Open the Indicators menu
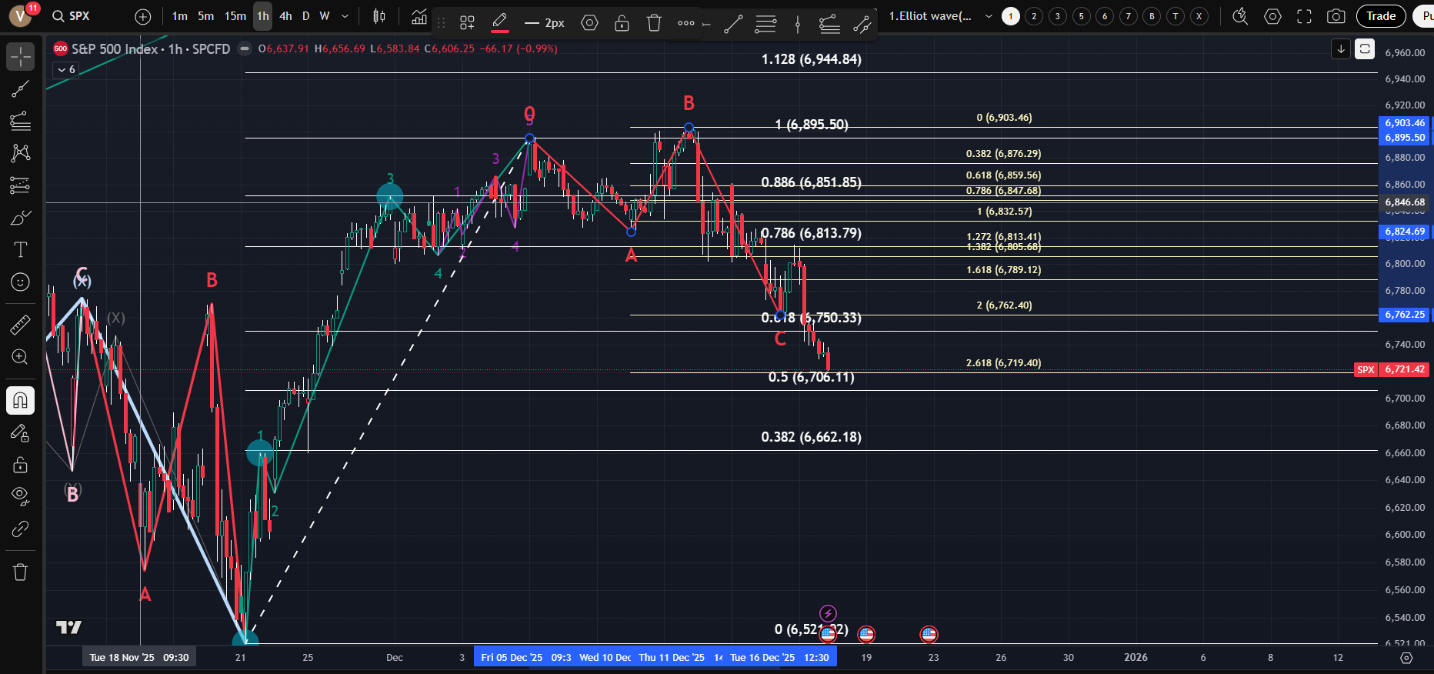1434x674 pixels. 419,16
